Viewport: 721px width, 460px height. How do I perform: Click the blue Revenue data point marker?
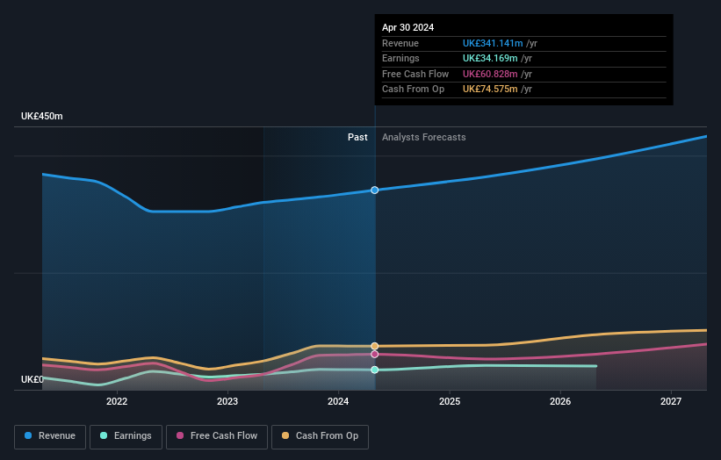(x=375, y=190)
